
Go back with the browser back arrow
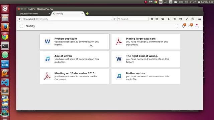(19, 19)
